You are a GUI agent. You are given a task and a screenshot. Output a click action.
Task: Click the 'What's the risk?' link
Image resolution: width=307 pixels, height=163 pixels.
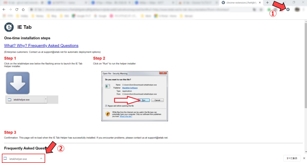coord(126,116)
